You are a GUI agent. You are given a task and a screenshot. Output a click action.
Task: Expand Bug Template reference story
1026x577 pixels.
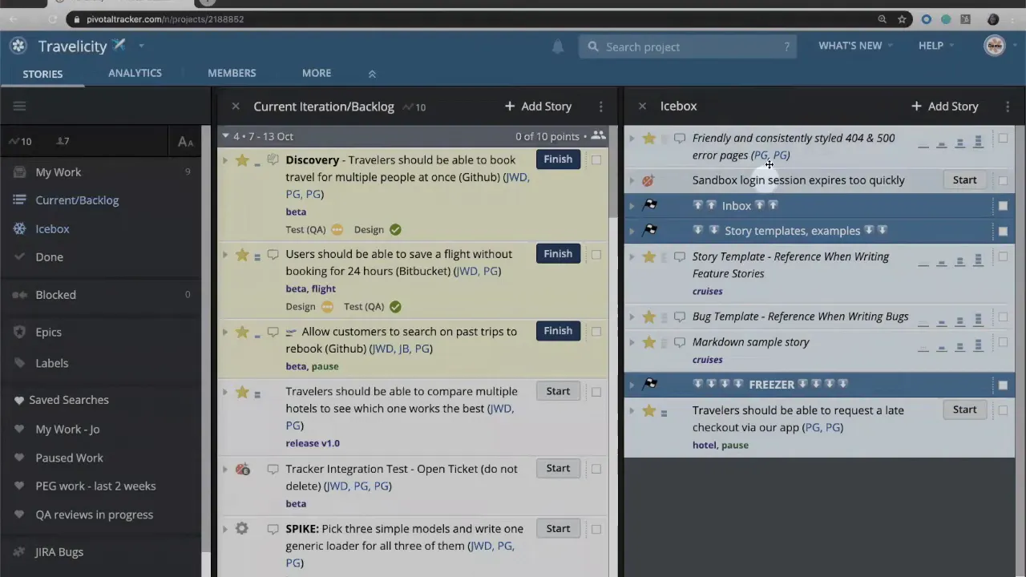tap(632, 317)
